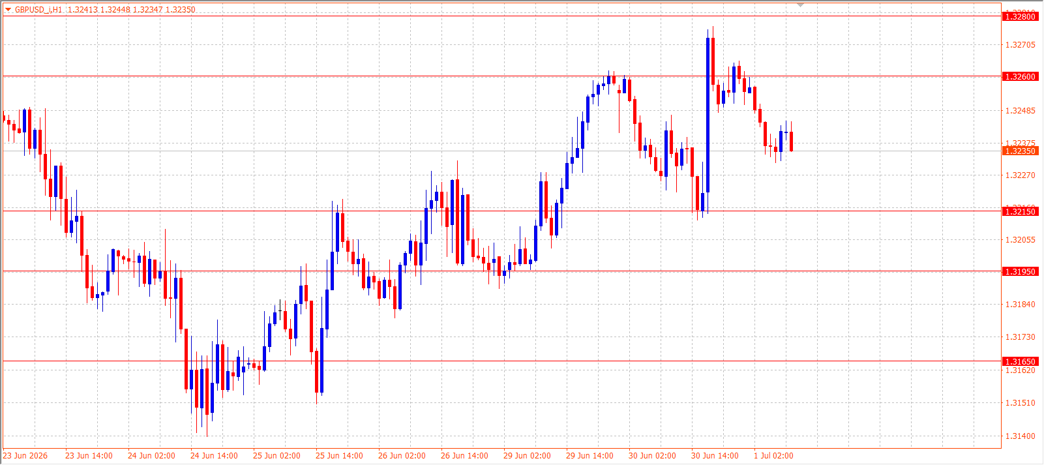Click the 30 Jun 14:00 time axis label
1044x465 pixels.
[x=715, y=456]
